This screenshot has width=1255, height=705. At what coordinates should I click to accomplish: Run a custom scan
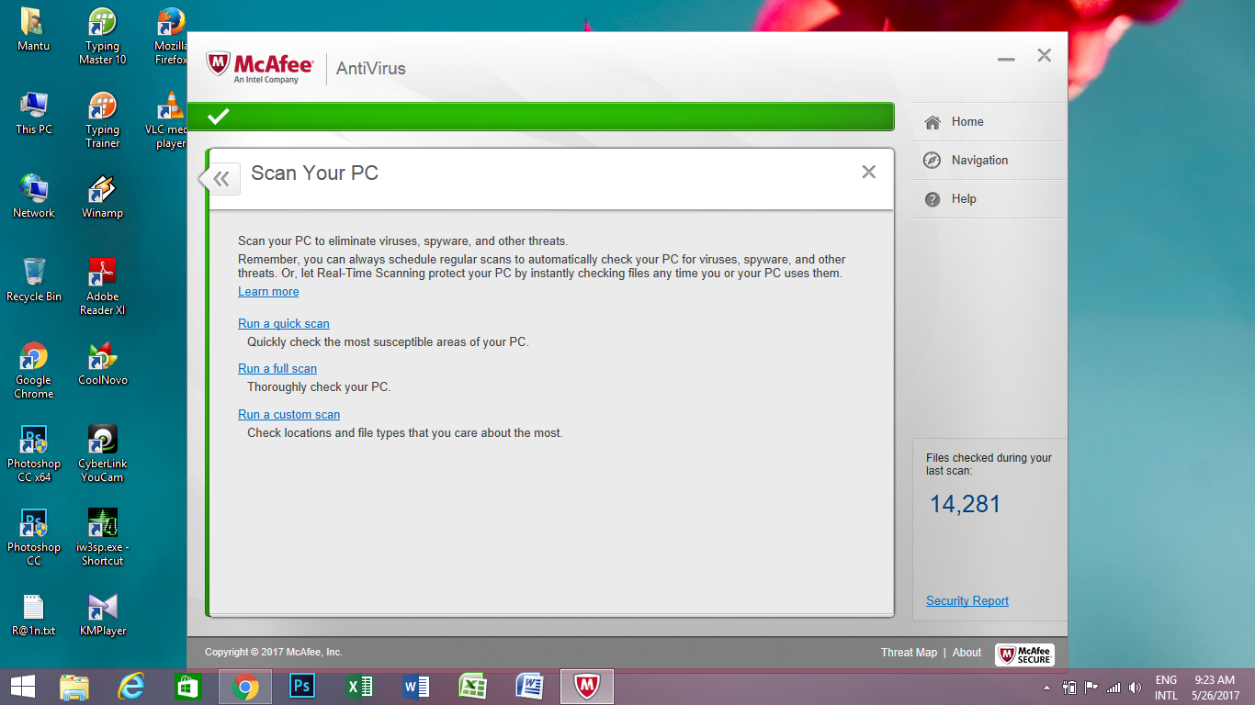pyautogui.click(x=288, y=415)
